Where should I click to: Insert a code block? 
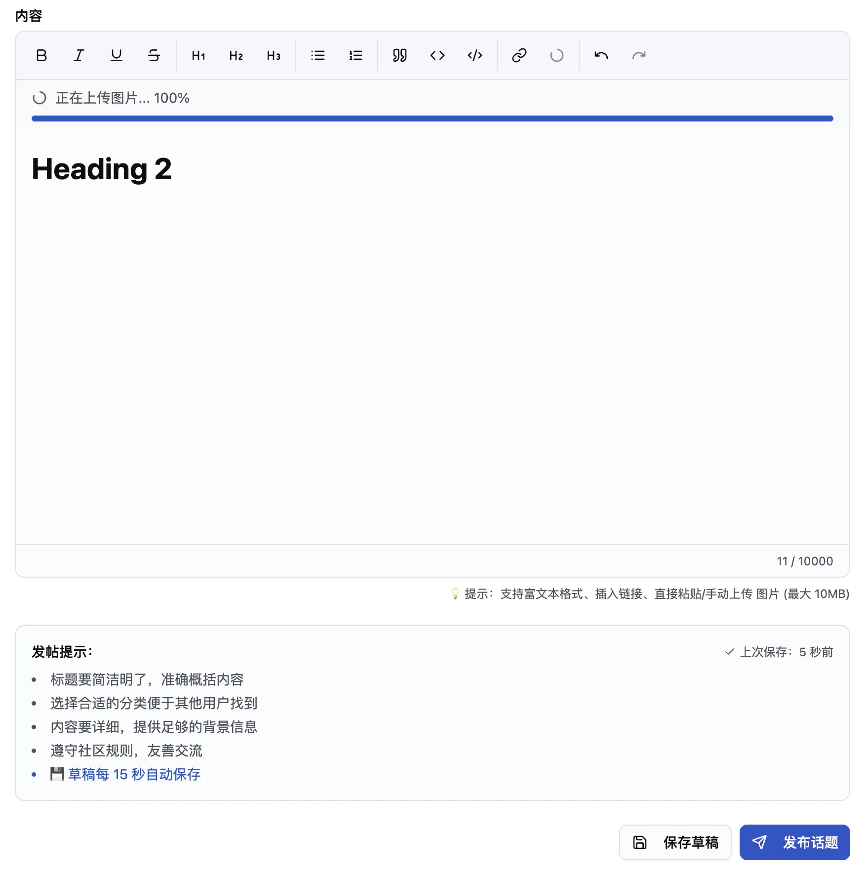[475, 55]
